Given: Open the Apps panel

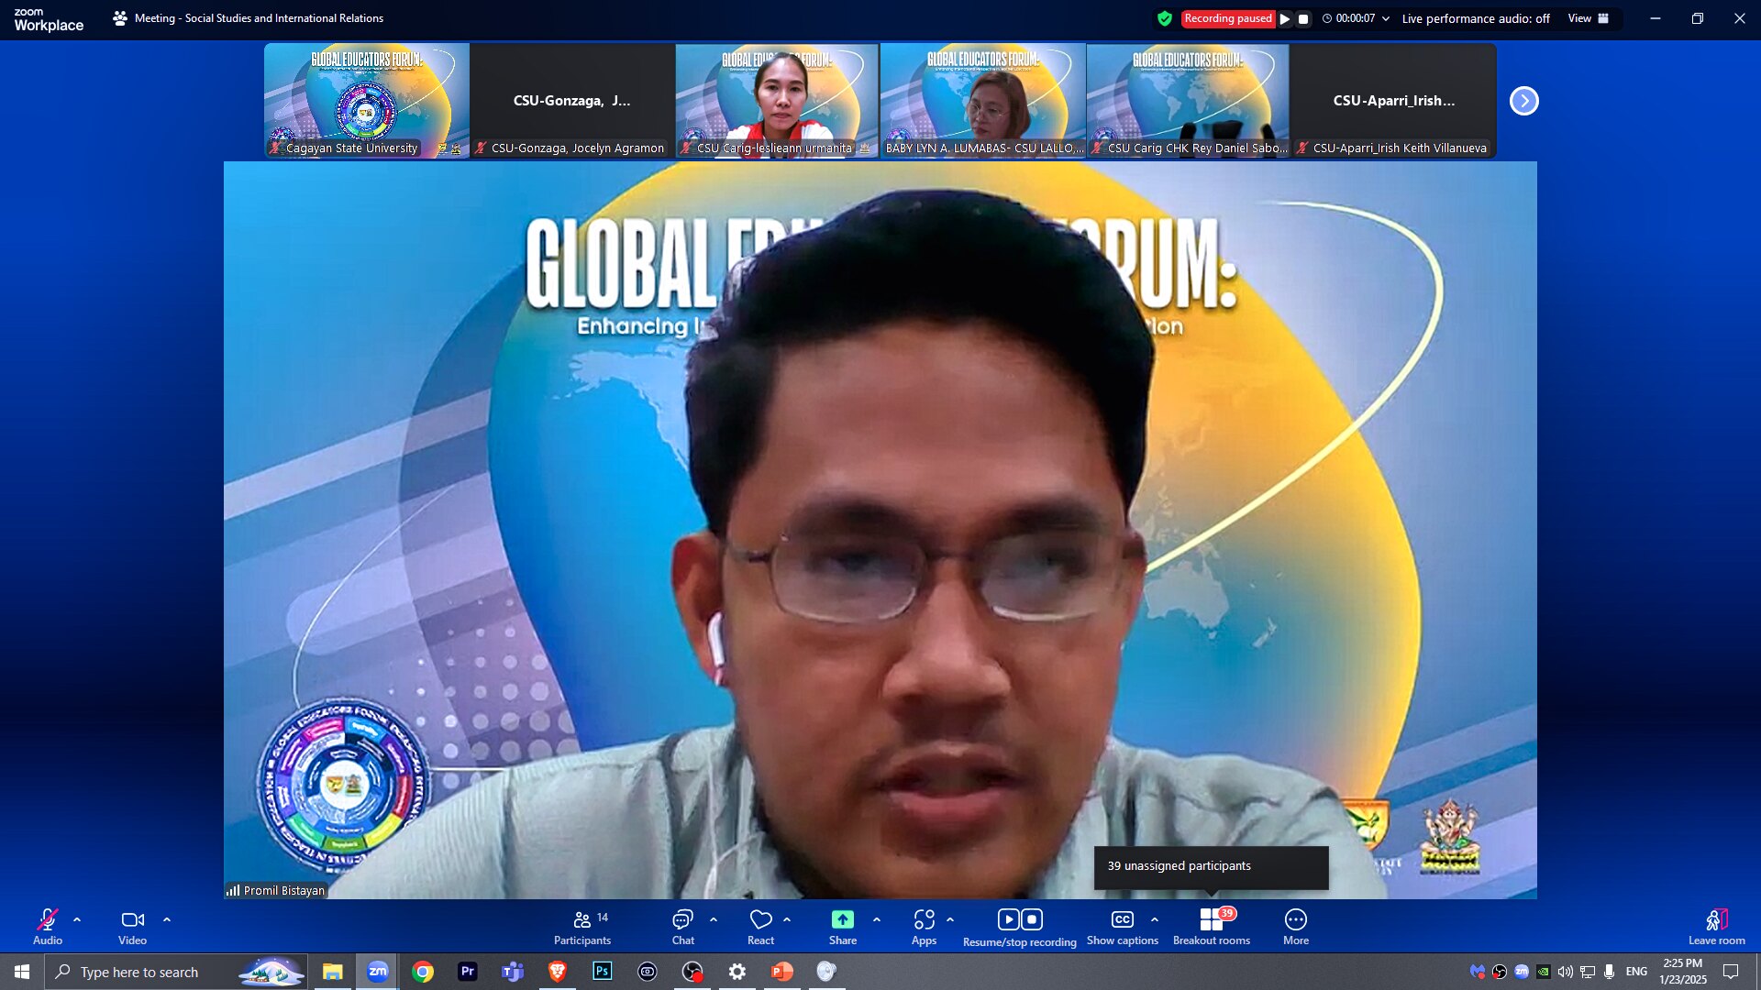Looking at the screenshot, I should coord(924,927).
